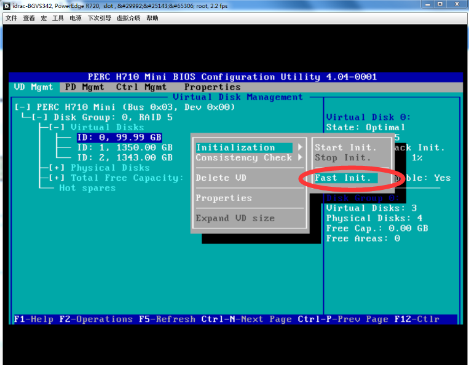Viewport: 469px width, 365px height.
Task: Open the 下次引导 menu
Action: [100, 18]
